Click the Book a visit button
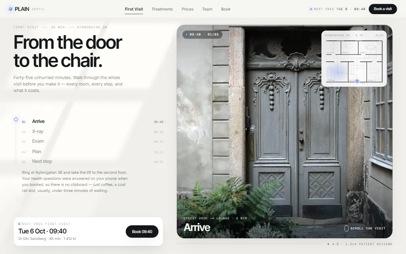 (383, 9)
